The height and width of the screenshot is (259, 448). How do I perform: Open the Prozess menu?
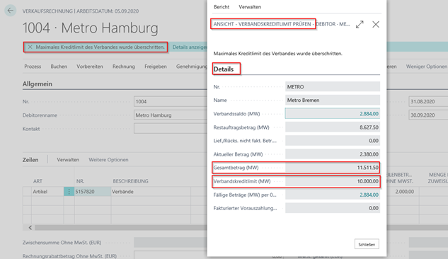(x=33, y=67)
